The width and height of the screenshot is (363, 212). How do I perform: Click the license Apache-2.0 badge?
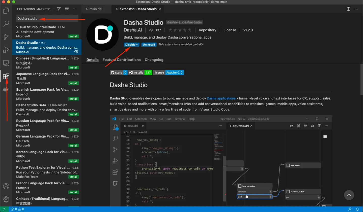click(168, 73)
